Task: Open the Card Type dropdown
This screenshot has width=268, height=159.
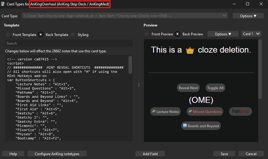Action: tap(125, 16)
